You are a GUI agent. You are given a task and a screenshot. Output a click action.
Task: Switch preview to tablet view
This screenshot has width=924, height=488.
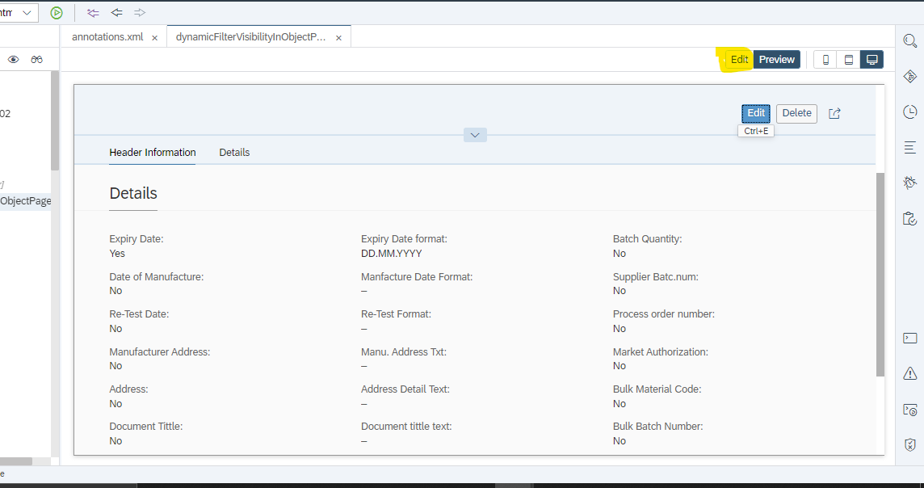[x=848, y=59]
